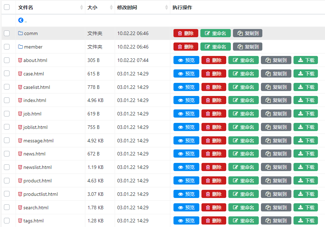Click the back arrow parent directory icon
Screen dimensions: 325x227
[21, 21]
